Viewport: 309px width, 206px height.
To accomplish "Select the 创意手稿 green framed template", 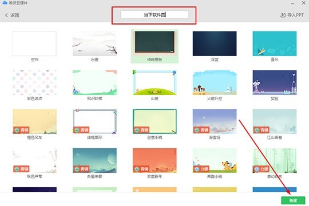I will tap(154, 121).
